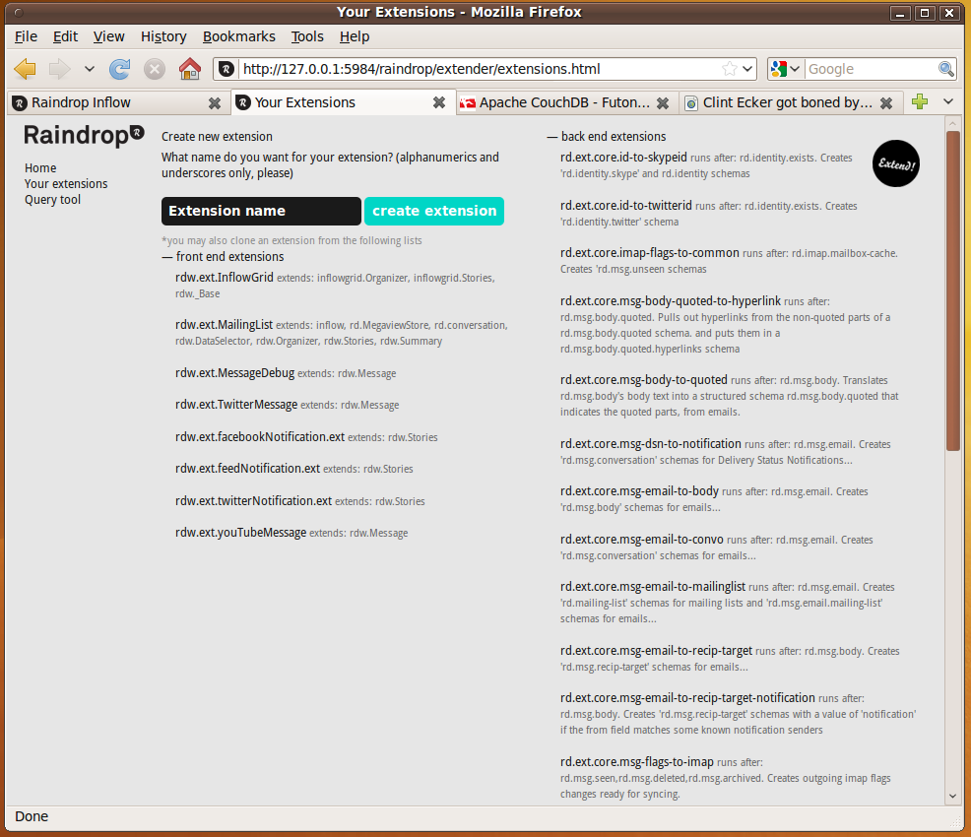
Task: Open recent pages history dropdown arrow
Action: coord(90,69)
